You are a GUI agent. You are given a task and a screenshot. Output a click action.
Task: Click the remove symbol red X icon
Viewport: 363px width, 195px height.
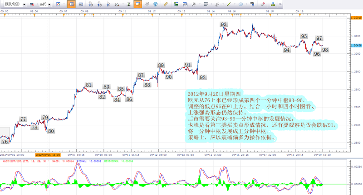(32, 4)
